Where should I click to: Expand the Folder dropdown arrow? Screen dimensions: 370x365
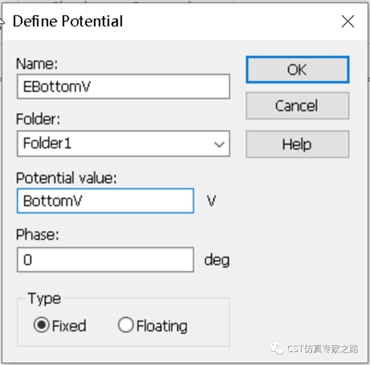[219, 144]
